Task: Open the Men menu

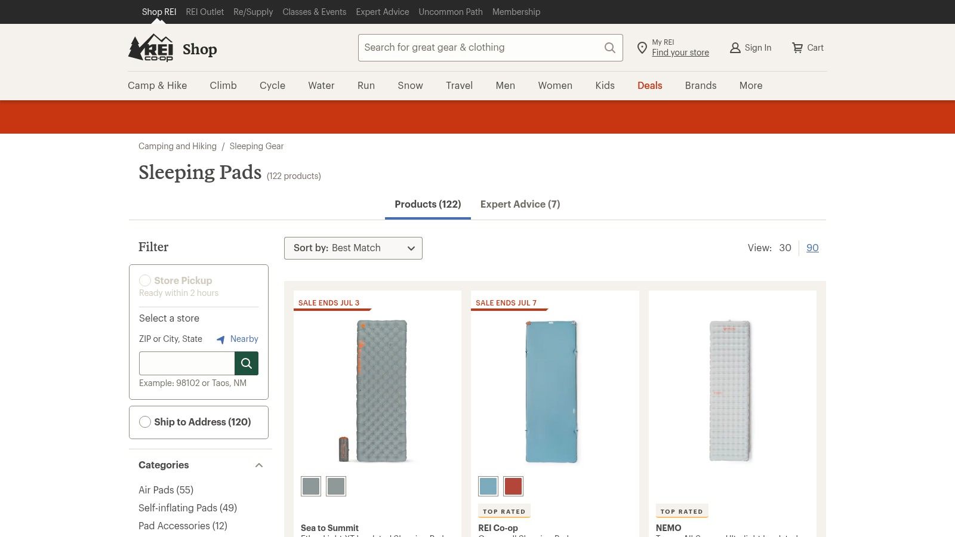Action: tap(506, 85)
